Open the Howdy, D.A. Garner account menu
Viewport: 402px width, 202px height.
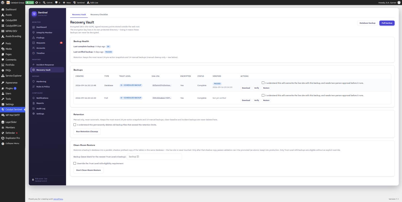click(389, 3)
